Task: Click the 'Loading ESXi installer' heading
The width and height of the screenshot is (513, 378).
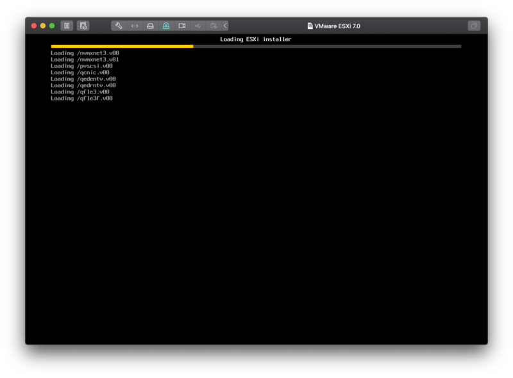Action: click(255, 39)
